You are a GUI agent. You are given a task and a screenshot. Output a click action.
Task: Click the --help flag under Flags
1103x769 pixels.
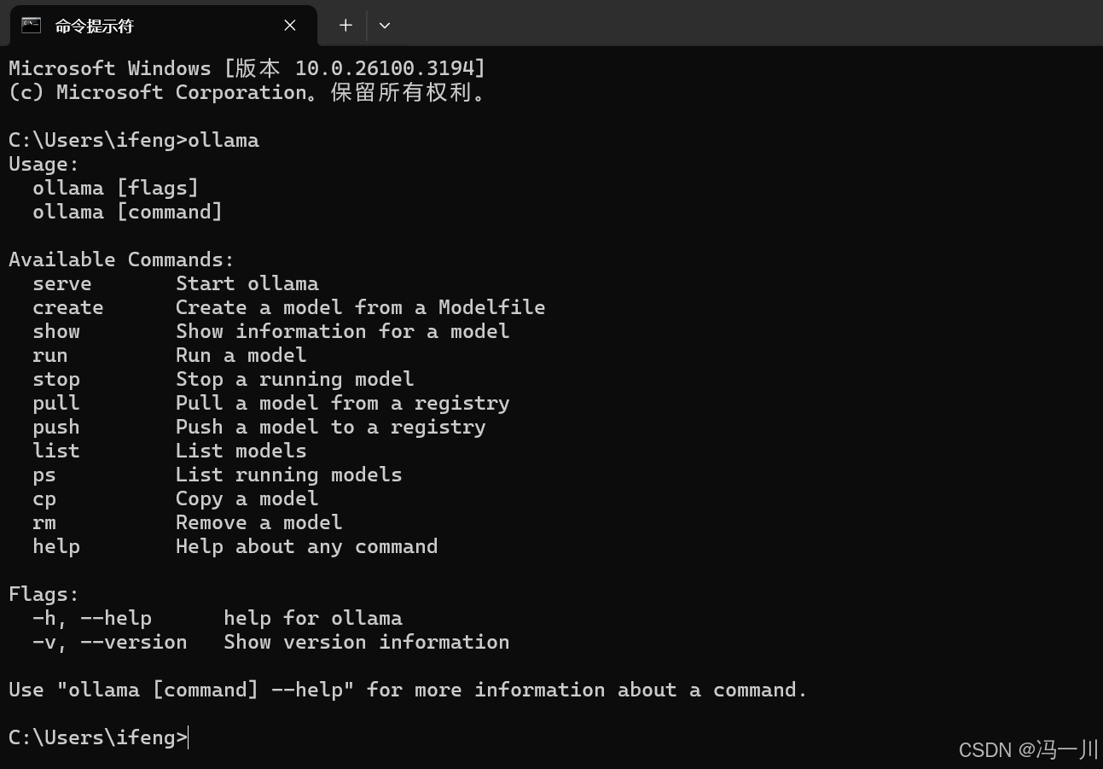(116, 618)
